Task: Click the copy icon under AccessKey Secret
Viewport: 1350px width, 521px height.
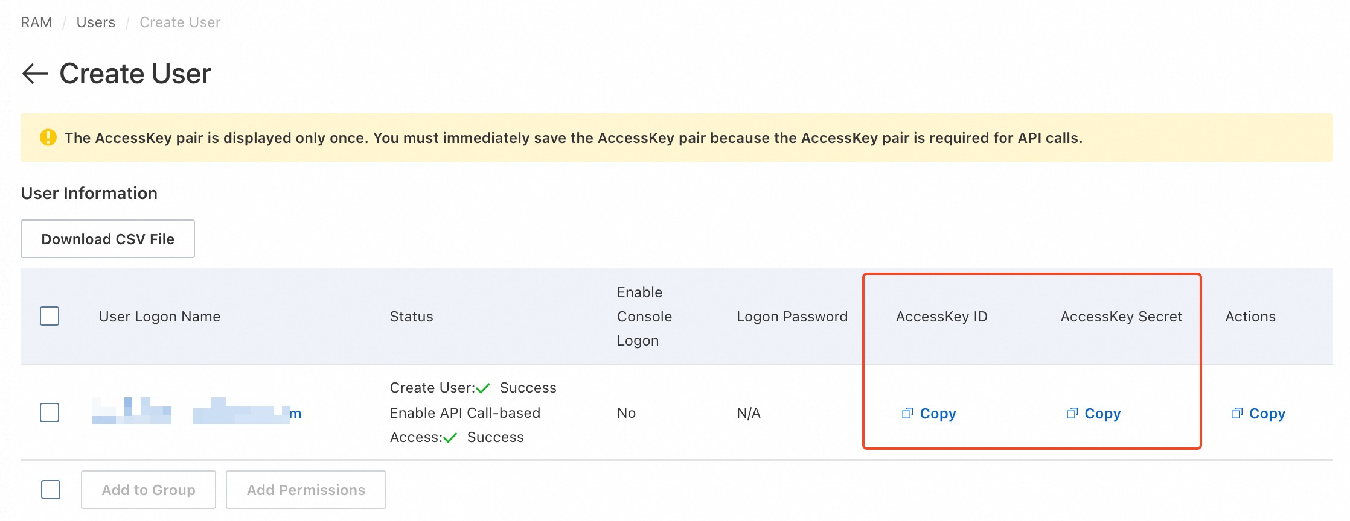Action: point(1072,414)
